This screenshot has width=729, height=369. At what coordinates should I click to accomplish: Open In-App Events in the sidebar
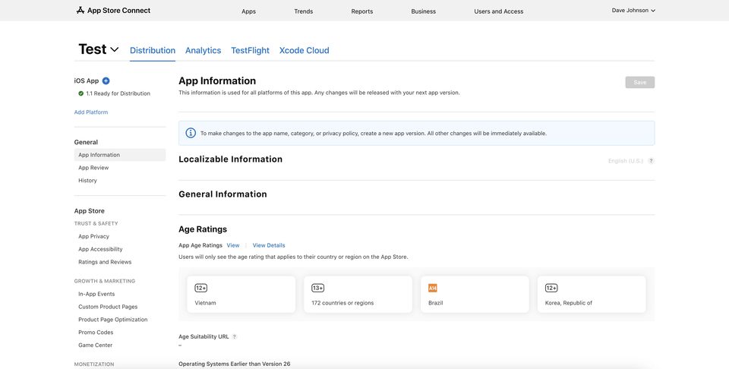(x=96, y=294)
